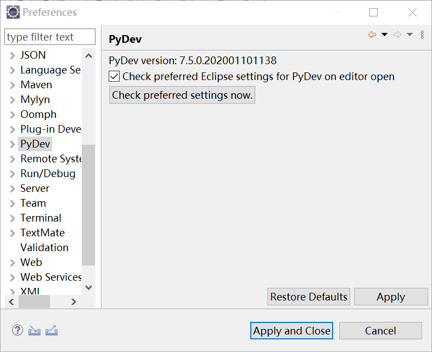This screenshot has height=352, width=432.
Task: Click the Export preferences icon
Action: (52, 331)
